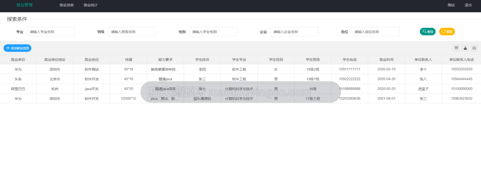Click the 18级2班 class cell
The width and height of the screenshot is (481, 184).
tap(313, 69)
